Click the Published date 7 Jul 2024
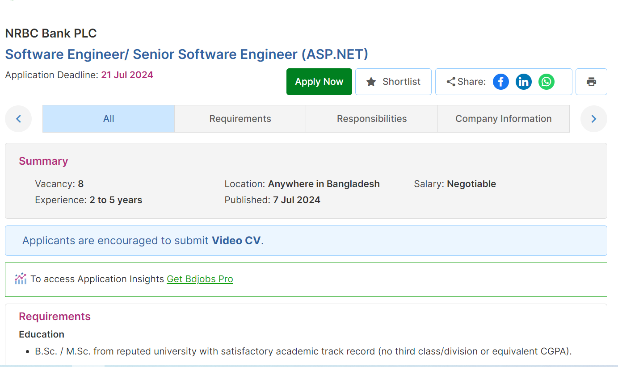 tap(297, 200)
